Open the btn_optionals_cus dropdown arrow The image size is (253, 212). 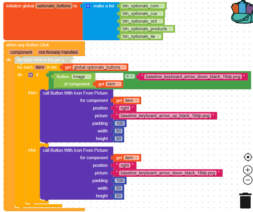coord(160,14)
